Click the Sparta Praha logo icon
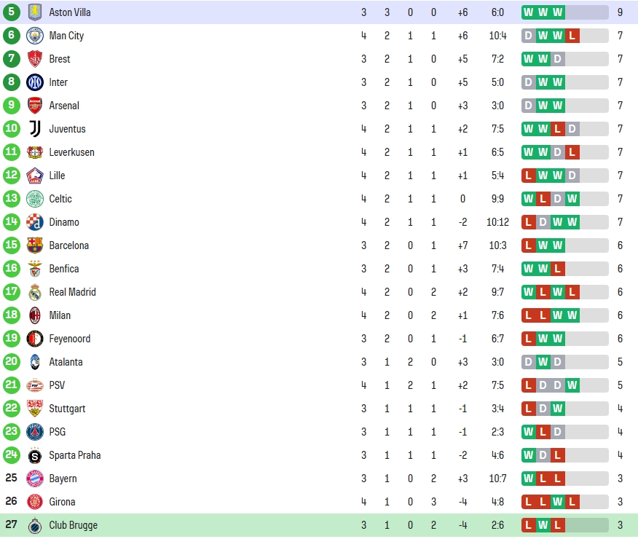This screenshot has height=539, width=638. coord(35,455)
